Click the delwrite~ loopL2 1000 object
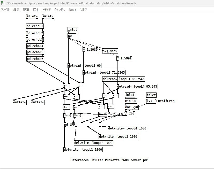This screenshot has width=214, height=169. coord(93,143)
